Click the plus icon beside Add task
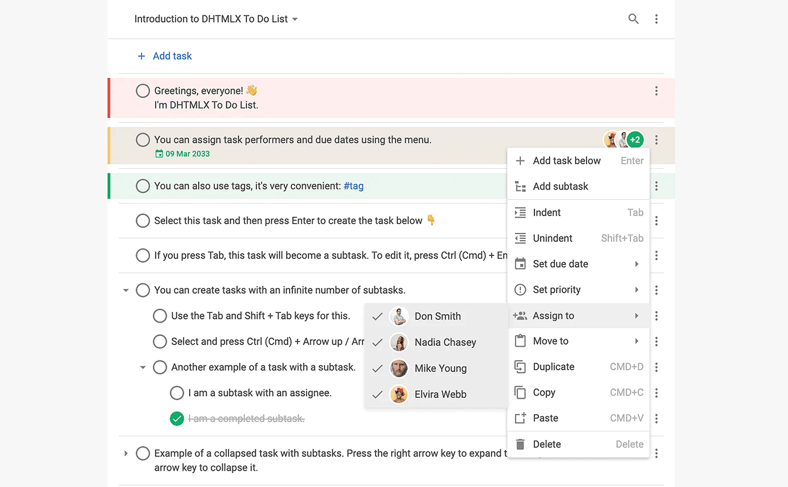This screenshot has width=788, height=487. click(141, 56)
